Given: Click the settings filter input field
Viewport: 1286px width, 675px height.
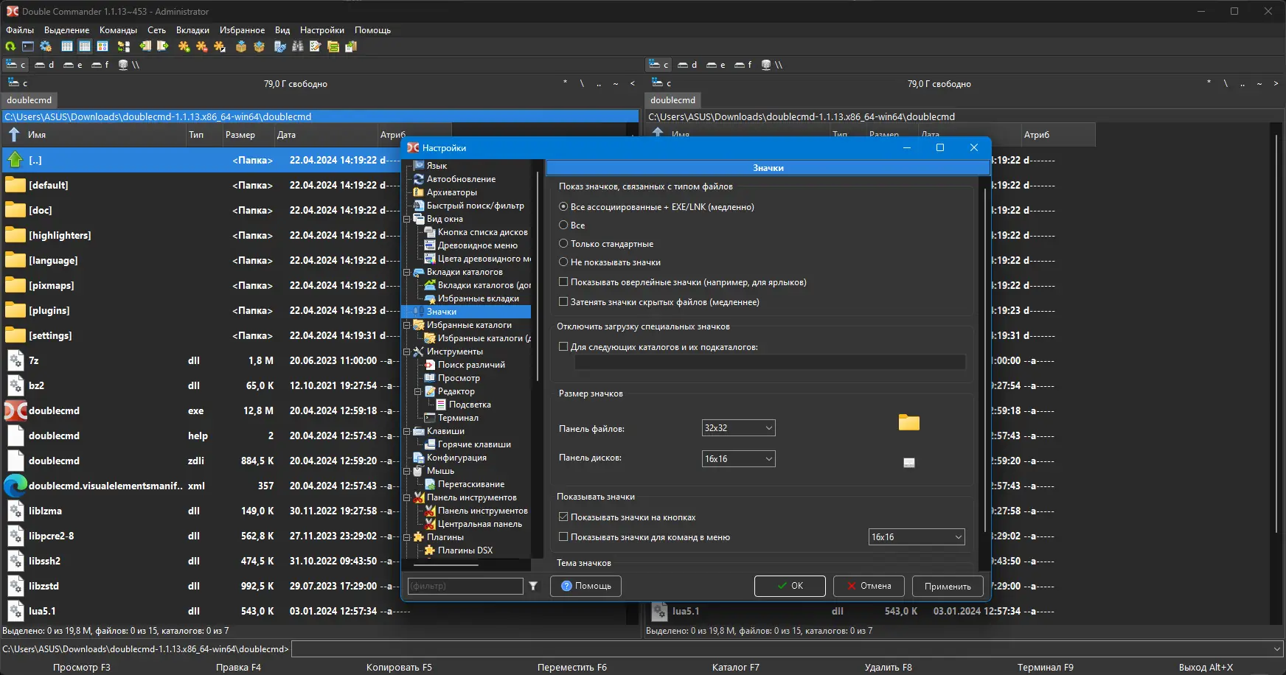Looking at the screenshot, I should pyautogui.click(x=465, y=586).
